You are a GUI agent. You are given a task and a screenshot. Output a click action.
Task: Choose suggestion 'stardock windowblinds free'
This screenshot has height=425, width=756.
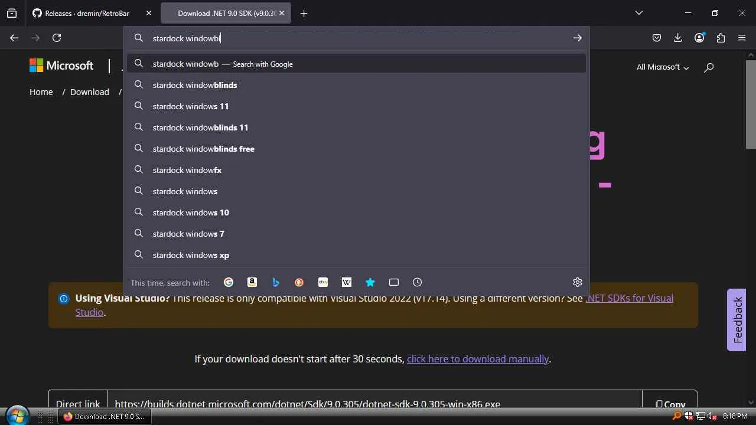tap(356, 149)
